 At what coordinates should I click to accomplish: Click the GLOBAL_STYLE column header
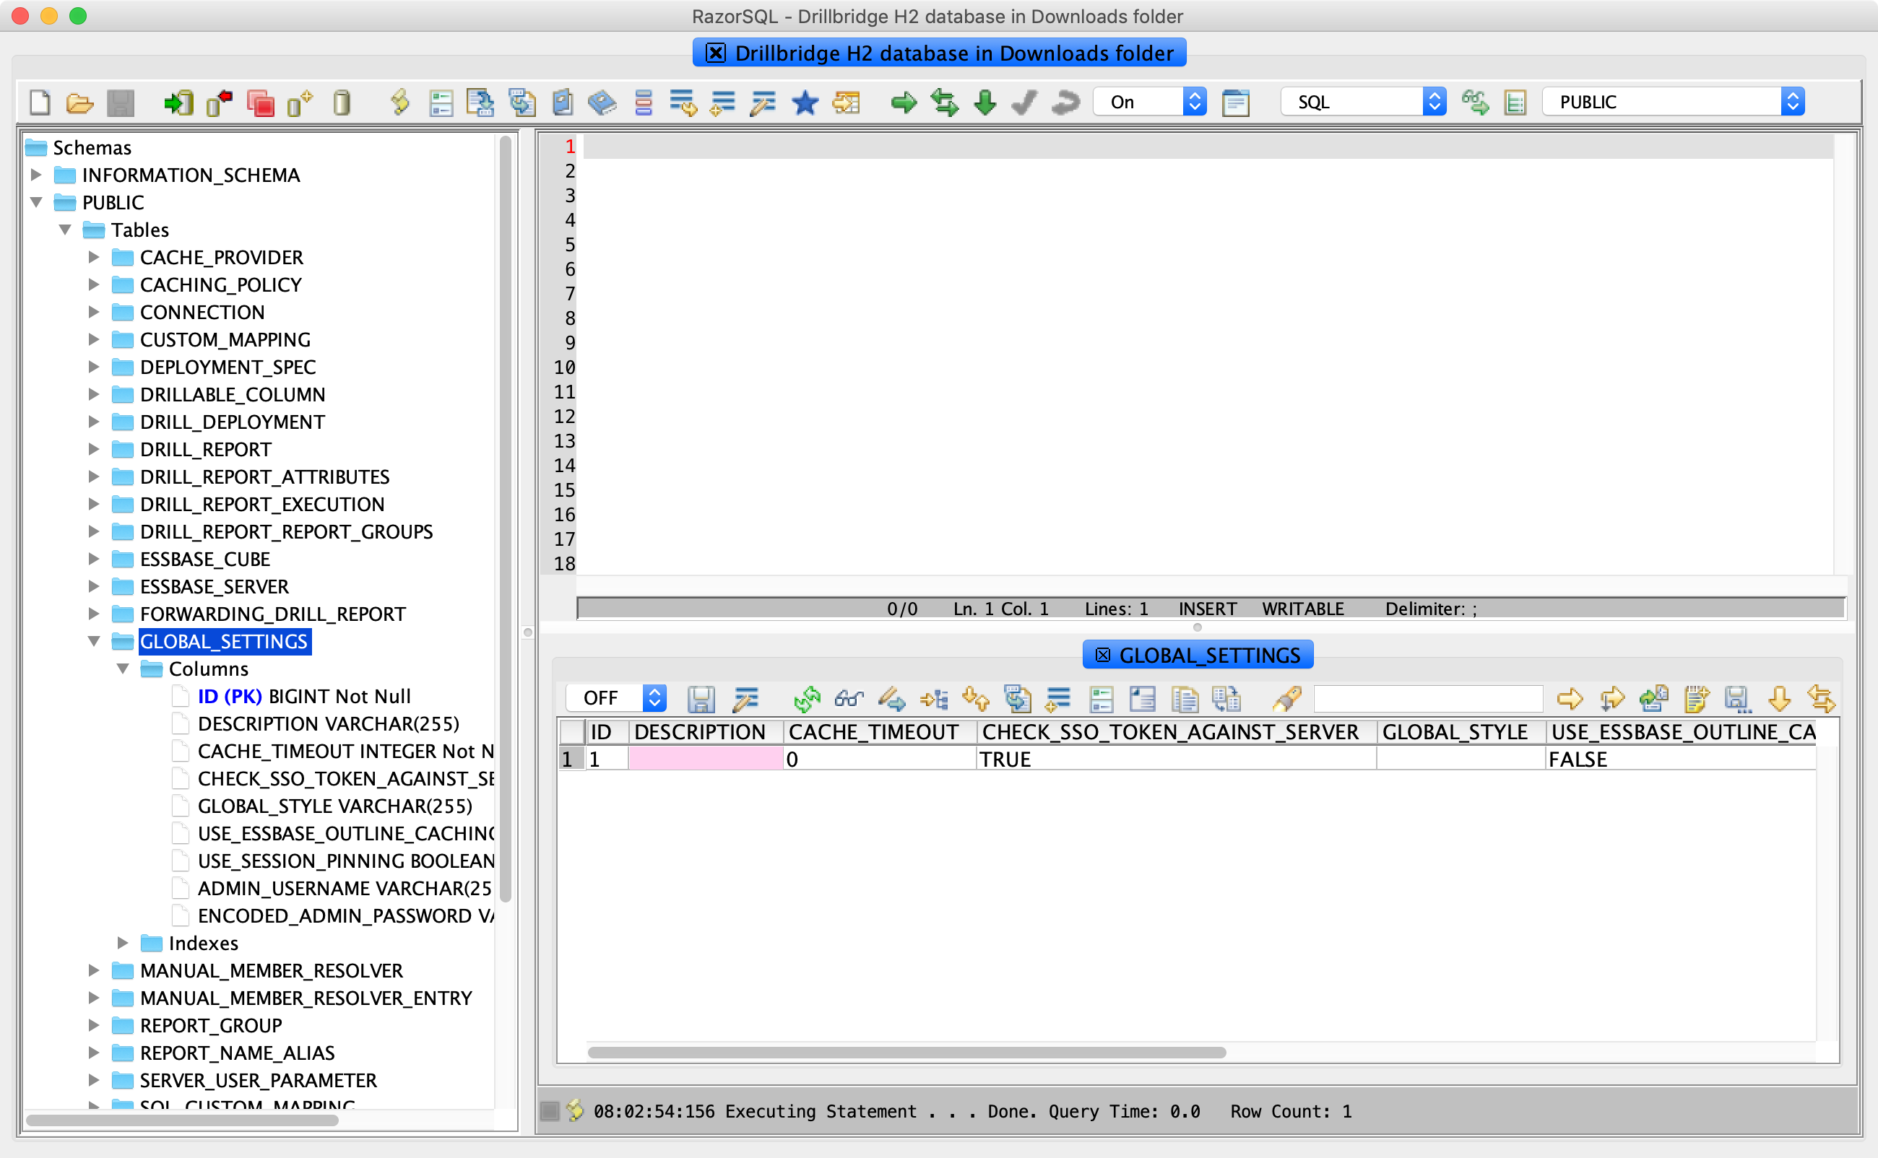tap(1460, 732)
